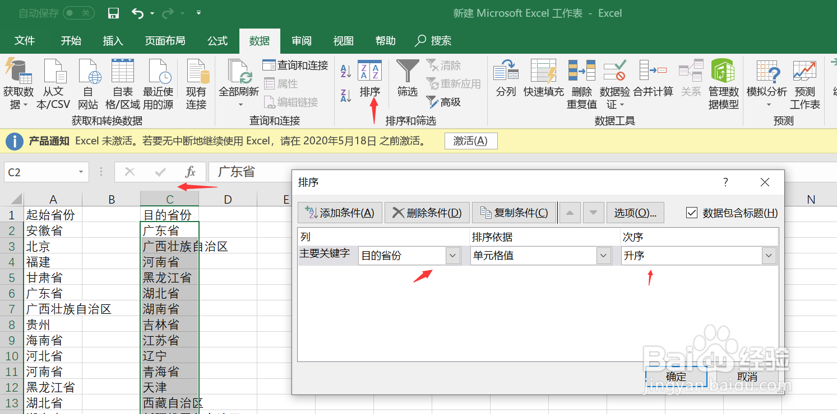Click the 添加条件(A) button
The width and height of the screenshot is (837, 414).
point(340,213)
